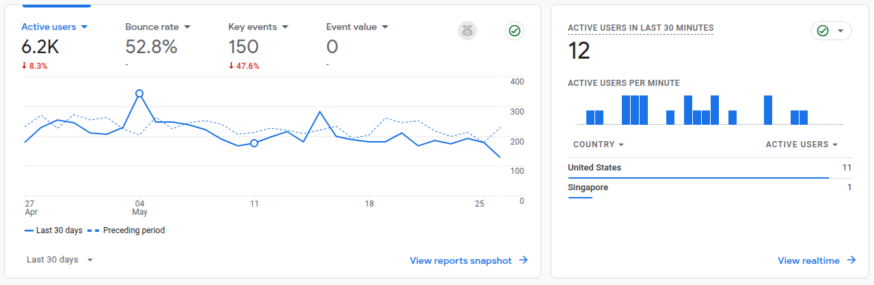Click the peak data point at 04 May

click(139, 93)
